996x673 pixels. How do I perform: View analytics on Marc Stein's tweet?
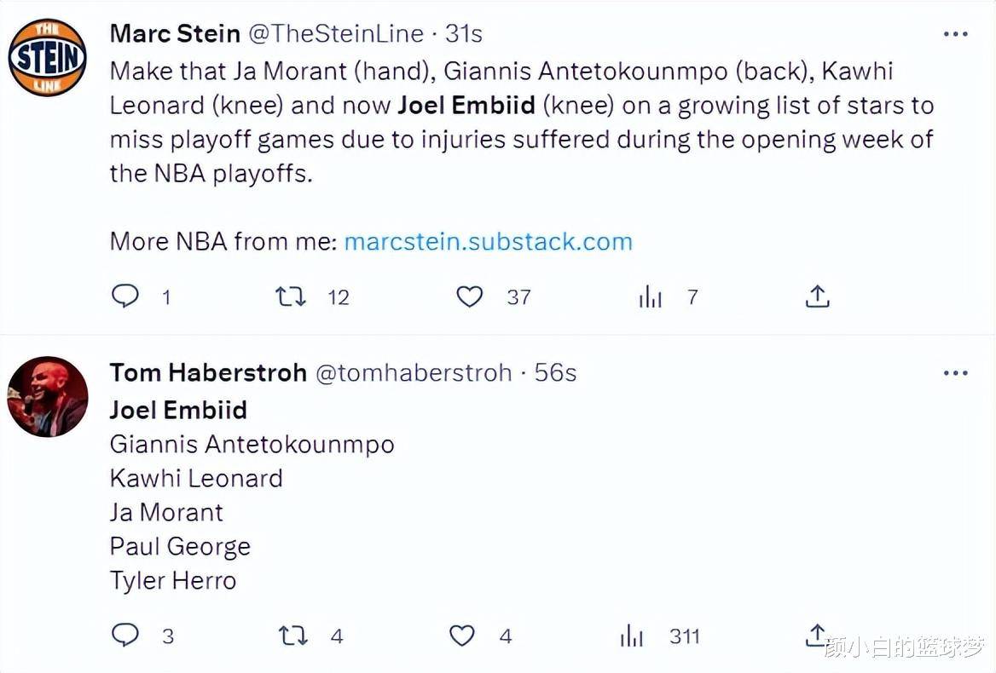(x=650, y=296)
